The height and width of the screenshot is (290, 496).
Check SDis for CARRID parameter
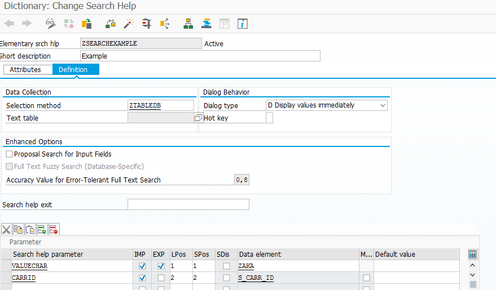click(x=226, y=278)
